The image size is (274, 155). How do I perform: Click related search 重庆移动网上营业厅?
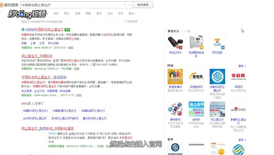(94, 118)
